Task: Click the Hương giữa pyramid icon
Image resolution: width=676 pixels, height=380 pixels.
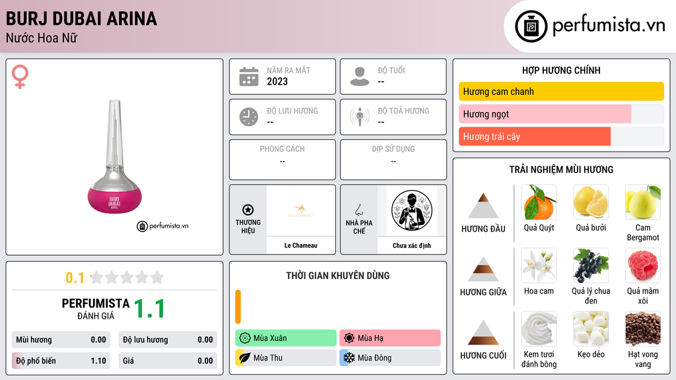Action: [x=483, y=269]
